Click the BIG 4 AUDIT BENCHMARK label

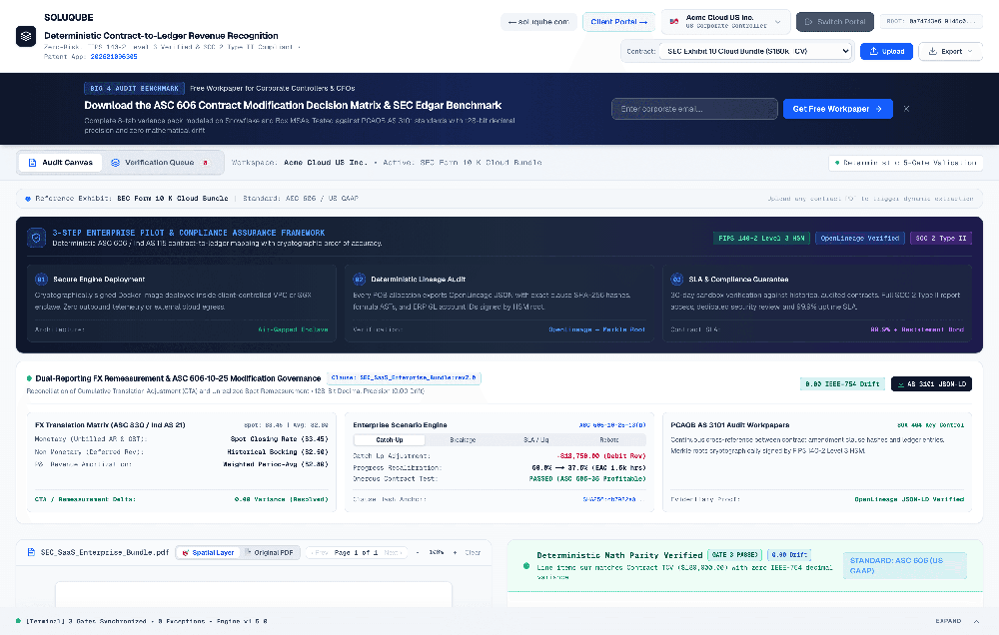(x=135, y=89)
